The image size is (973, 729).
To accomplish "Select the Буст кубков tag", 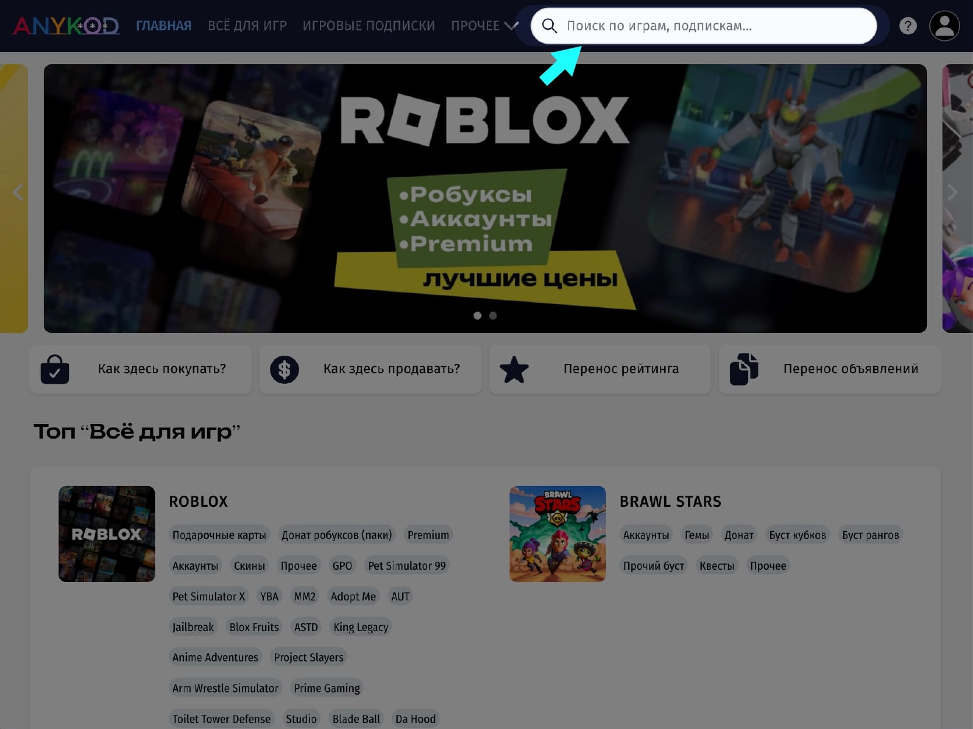I will tap(797, 535).
